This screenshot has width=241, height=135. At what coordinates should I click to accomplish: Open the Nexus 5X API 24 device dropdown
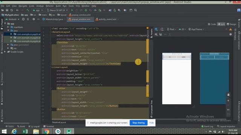(57, 10)
